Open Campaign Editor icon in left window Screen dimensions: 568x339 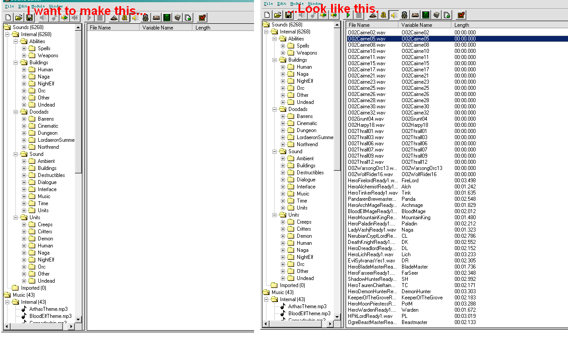[x=156, y=18]
